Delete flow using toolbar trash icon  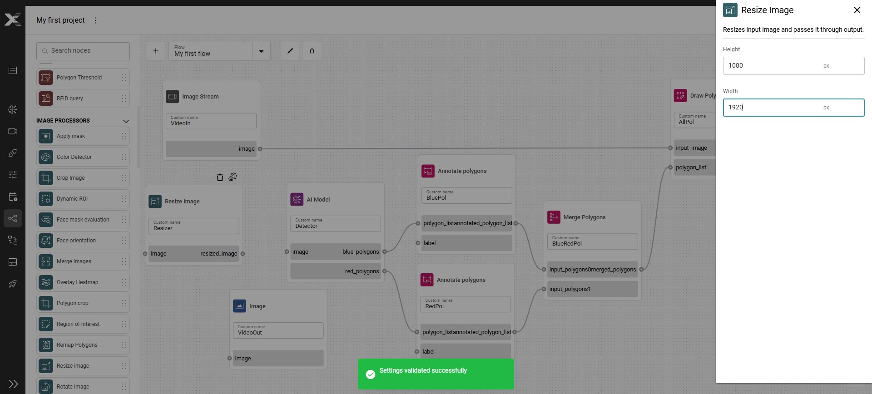point(312,51)
